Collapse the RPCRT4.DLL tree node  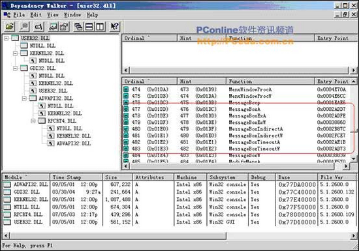tap(33, 121)
